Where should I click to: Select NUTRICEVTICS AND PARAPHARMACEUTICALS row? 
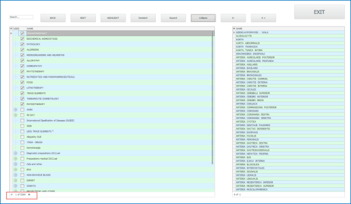[114, 77]
